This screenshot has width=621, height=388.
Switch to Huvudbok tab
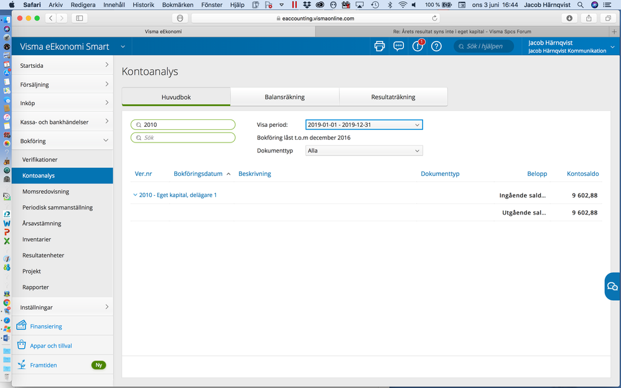click(x=176, y=97)
